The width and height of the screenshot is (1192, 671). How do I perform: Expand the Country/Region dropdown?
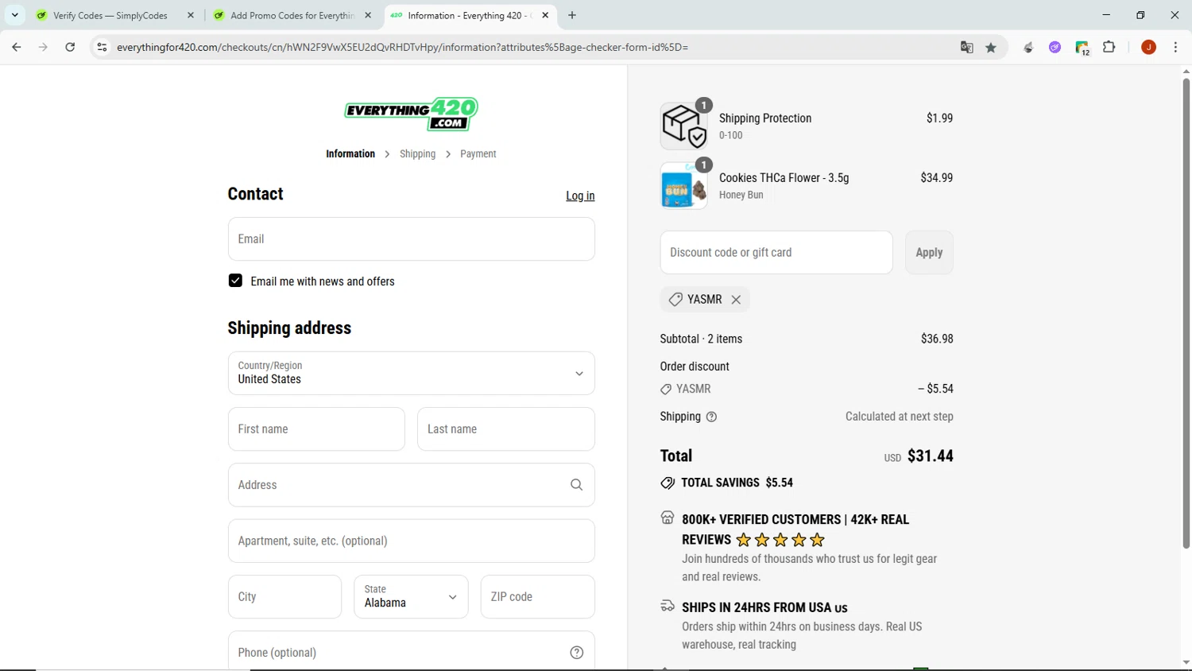point(411,373)
